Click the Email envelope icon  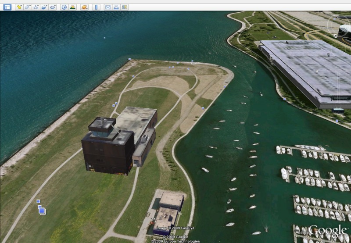coord(108,7)
